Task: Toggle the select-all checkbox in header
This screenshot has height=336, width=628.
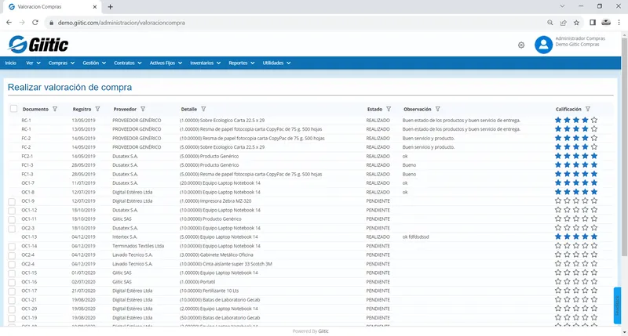Action: point(13,109)
